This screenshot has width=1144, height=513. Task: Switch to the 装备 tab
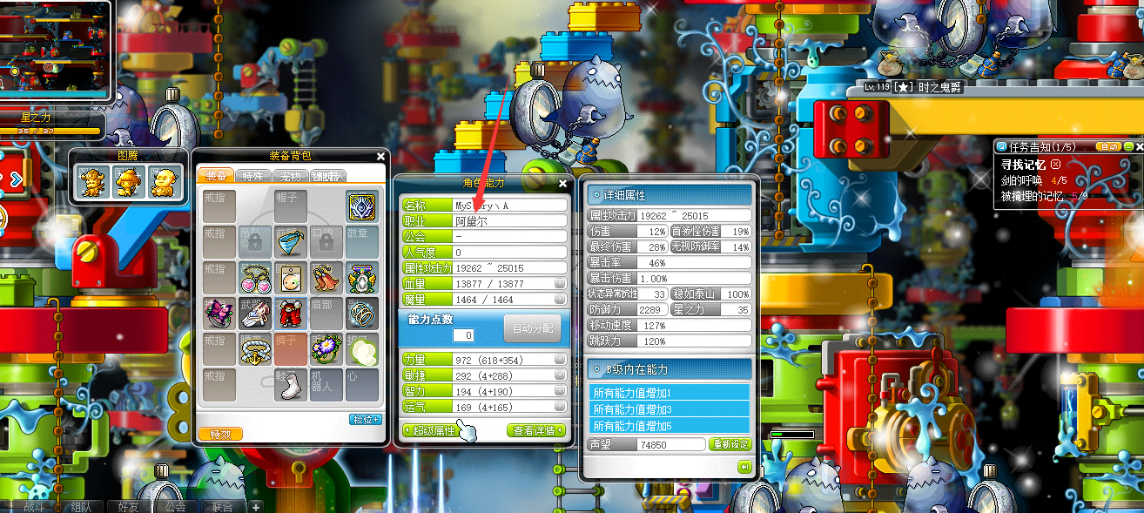click(x=218, y=176)
